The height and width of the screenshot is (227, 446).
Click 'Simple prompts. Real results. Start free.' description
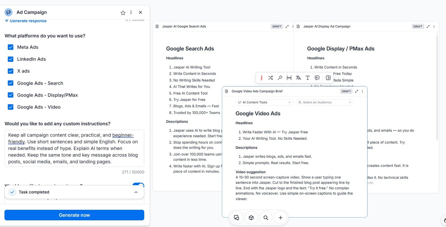[276, 163]
